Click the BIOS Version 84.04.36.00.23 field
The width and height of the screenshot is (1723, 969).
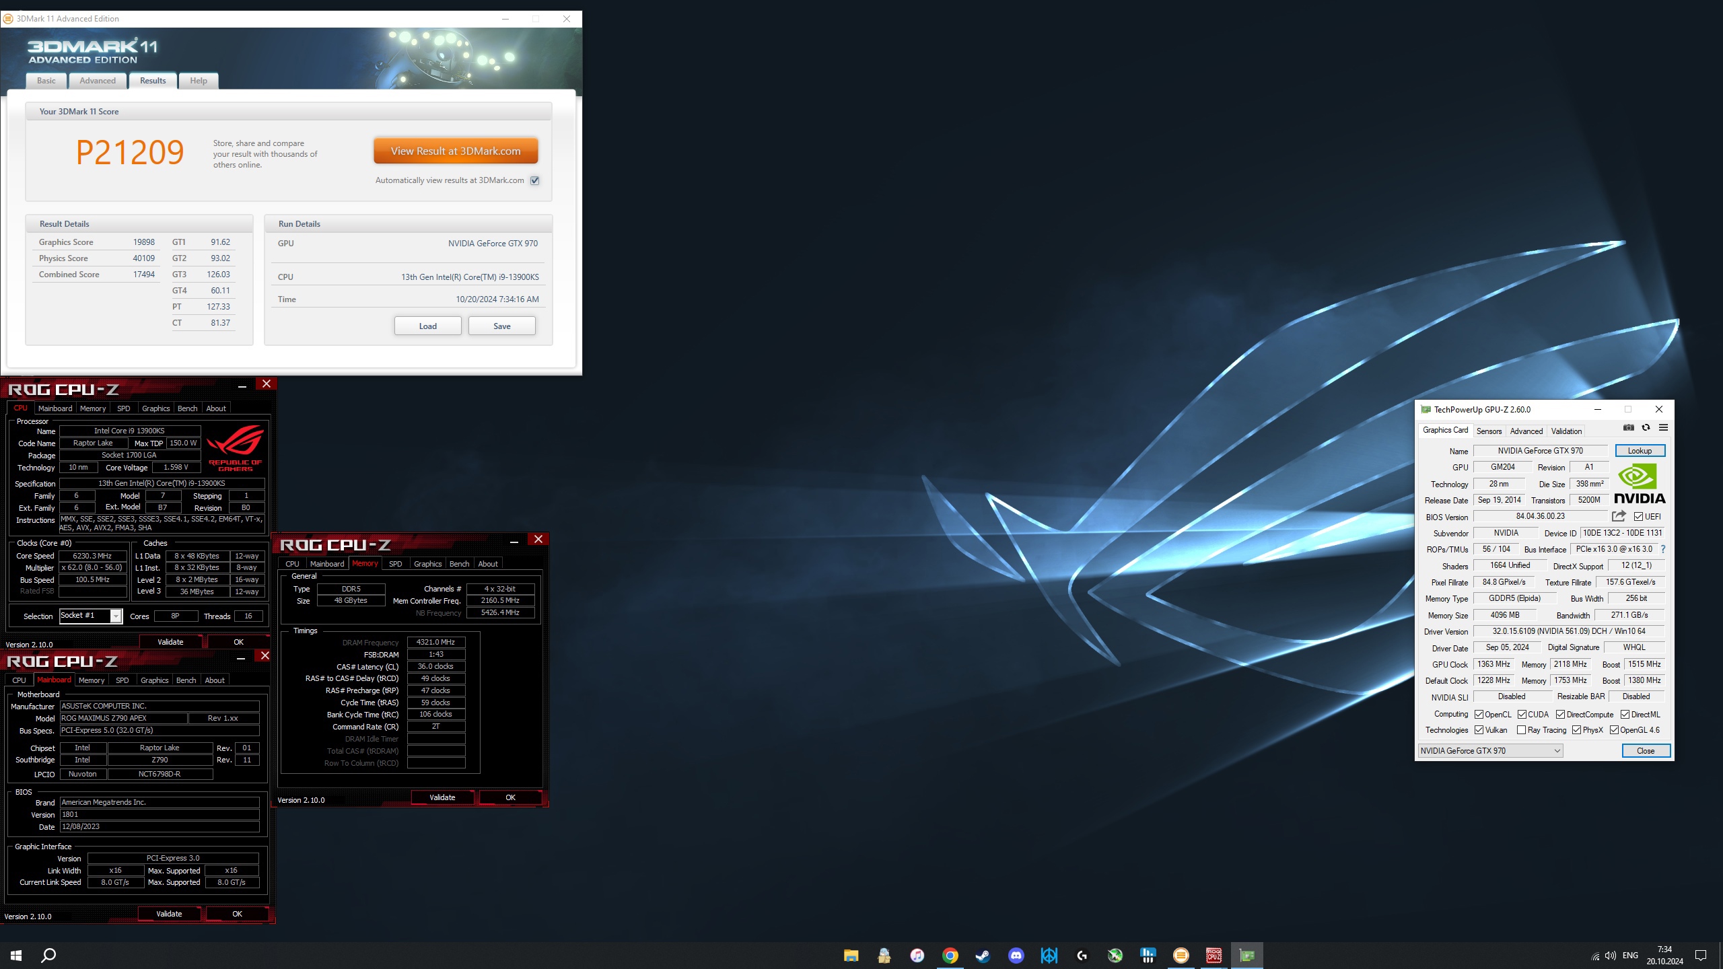click(x=1540, y=516)
